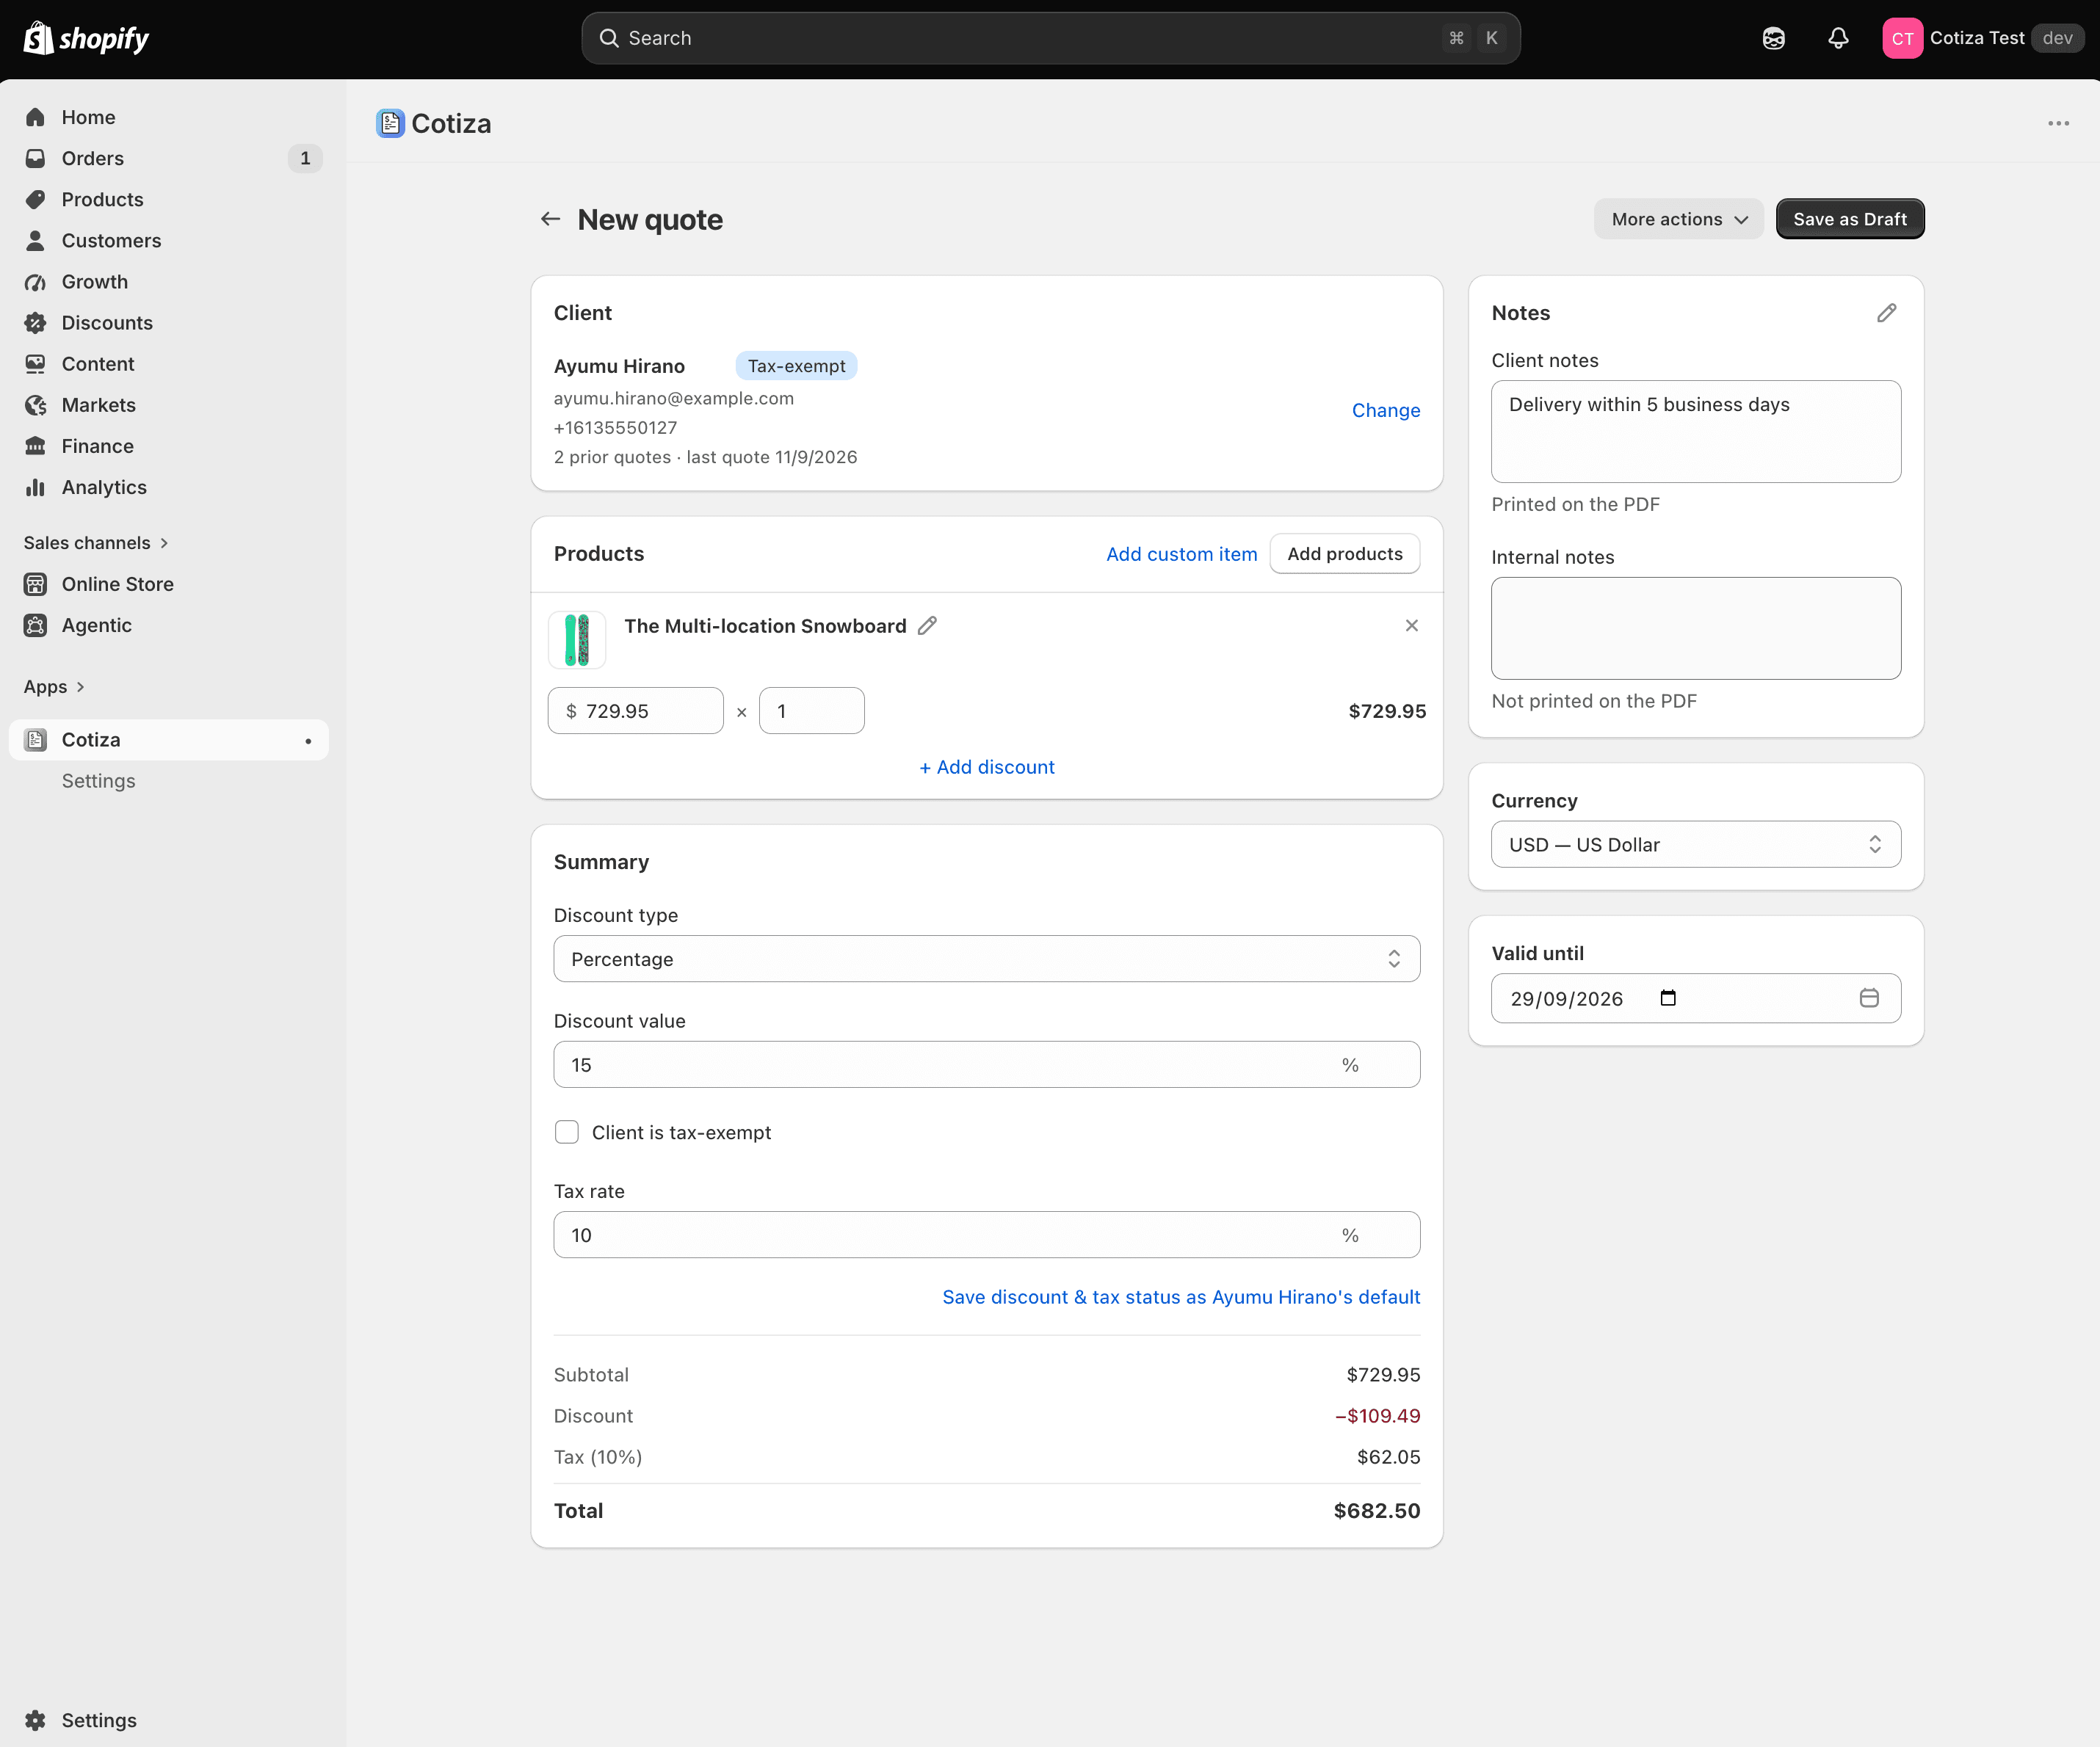The image size is (2100, 1747).
Task: Click the Growth gauge icon
Action: [x=35, y=282]
